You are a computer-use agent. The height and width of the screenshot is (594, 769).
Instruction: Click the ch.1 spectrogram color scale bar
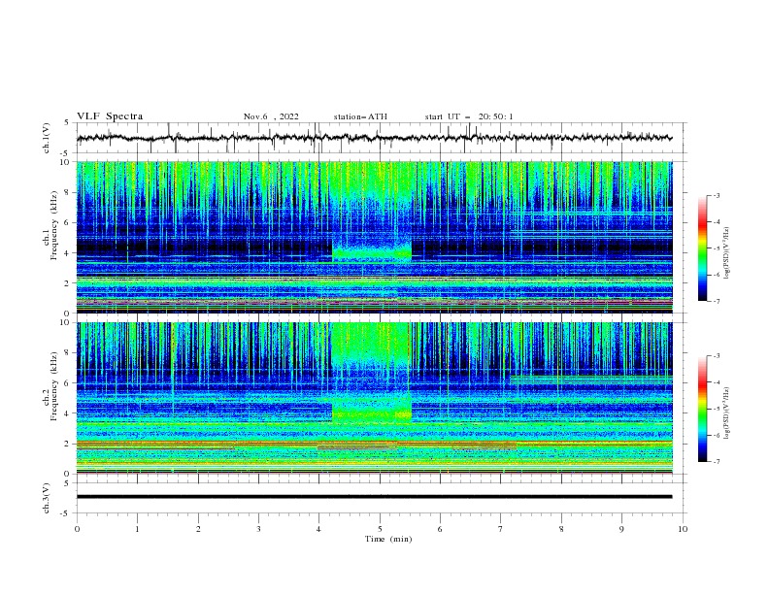[703, 248]
